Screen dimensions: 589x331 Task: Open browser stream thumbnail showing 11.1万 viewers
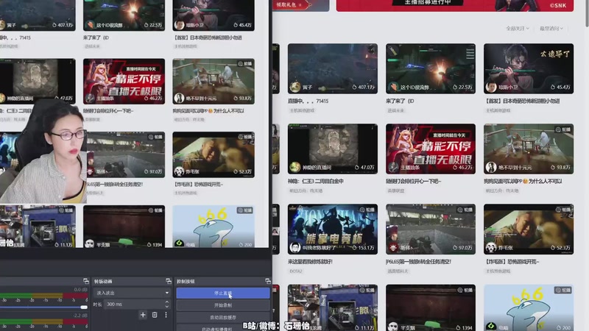pos(333,307)
